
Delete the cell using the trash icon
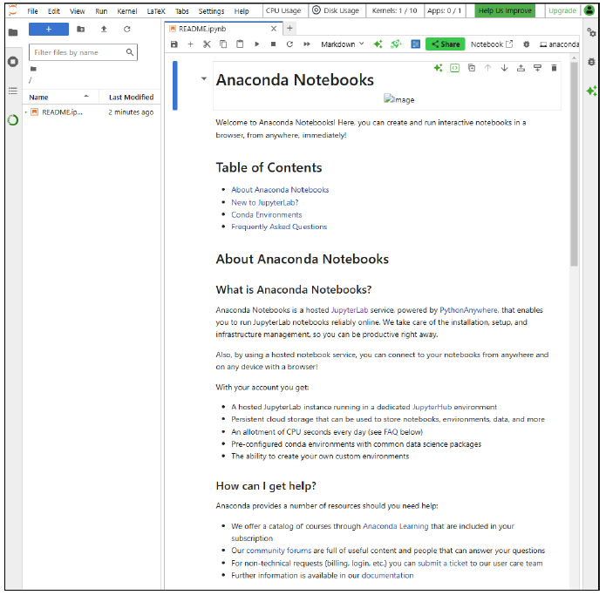pyautogui.click(x=554, y=68)
